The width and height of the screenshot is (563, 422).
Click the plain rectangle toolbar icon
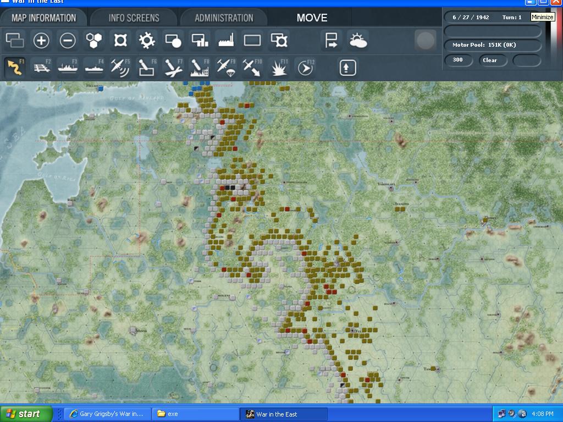pos(252,40)
